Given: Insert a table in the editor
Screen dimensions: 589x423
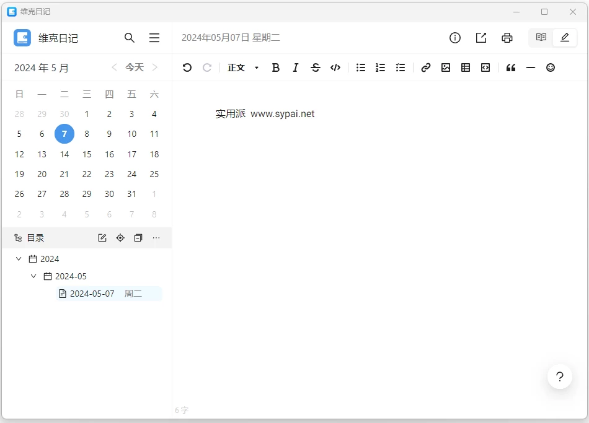Looking at the screenshot, I should pos(466,68).
